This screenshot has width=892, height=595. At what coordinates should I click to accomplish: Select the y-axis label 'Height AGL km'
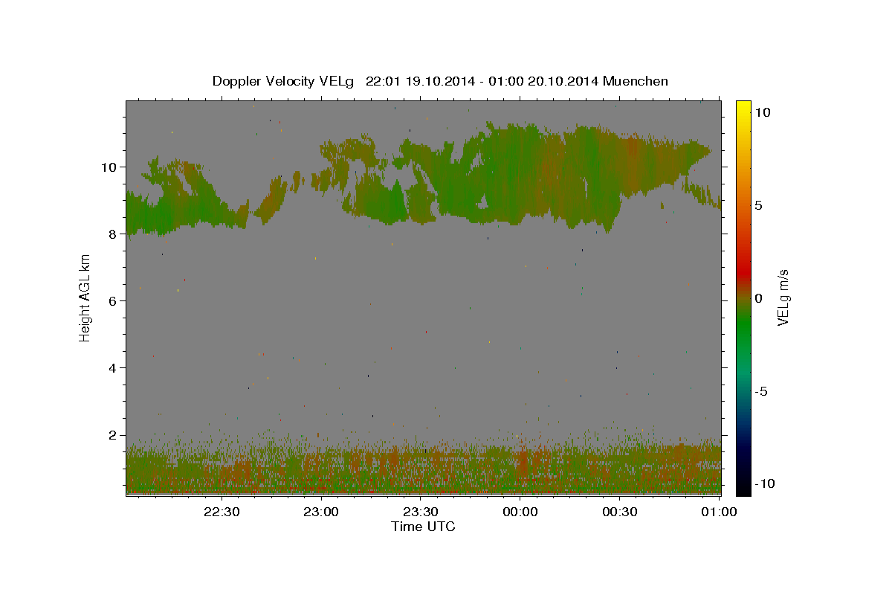85,297
